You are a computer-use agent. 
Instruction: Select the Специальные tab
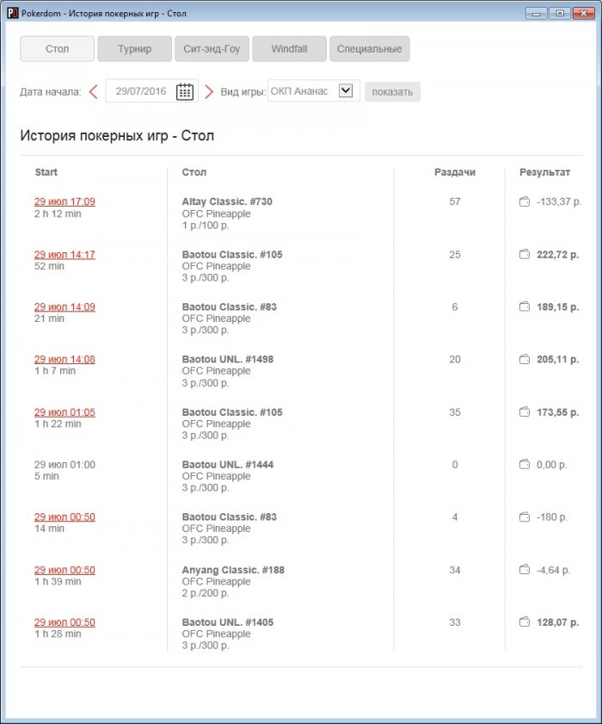coord(369,49)
